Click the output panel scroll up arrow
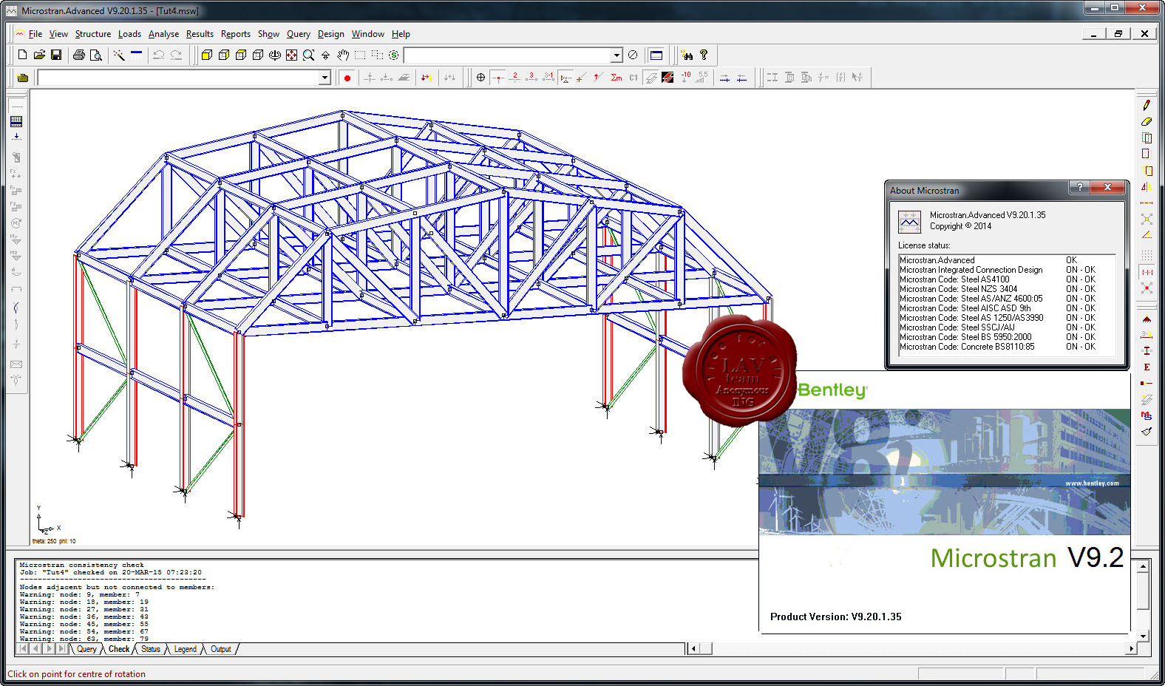Screen dimensions: 1165x686 click(x=1143, y=566)
